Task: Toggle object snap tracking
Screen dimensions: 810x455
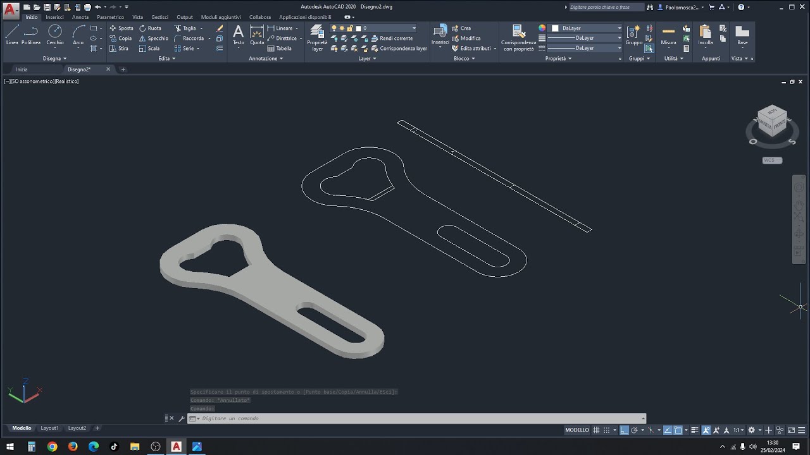Action: [x=668, y=430]
